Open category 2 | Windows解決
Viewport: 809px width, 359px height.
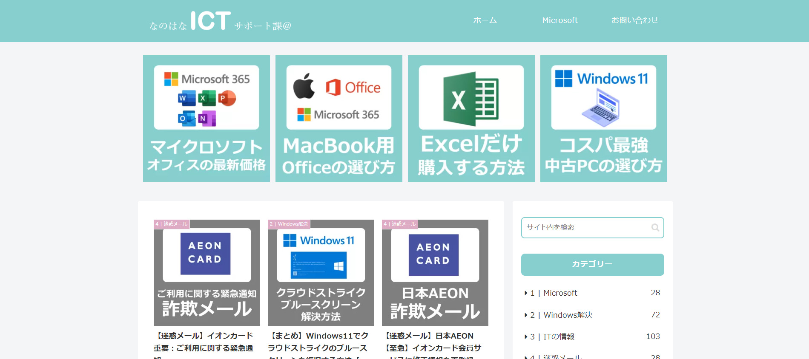593,315
